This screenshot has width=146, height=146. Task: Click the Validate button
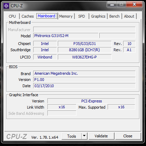point(101,136)
